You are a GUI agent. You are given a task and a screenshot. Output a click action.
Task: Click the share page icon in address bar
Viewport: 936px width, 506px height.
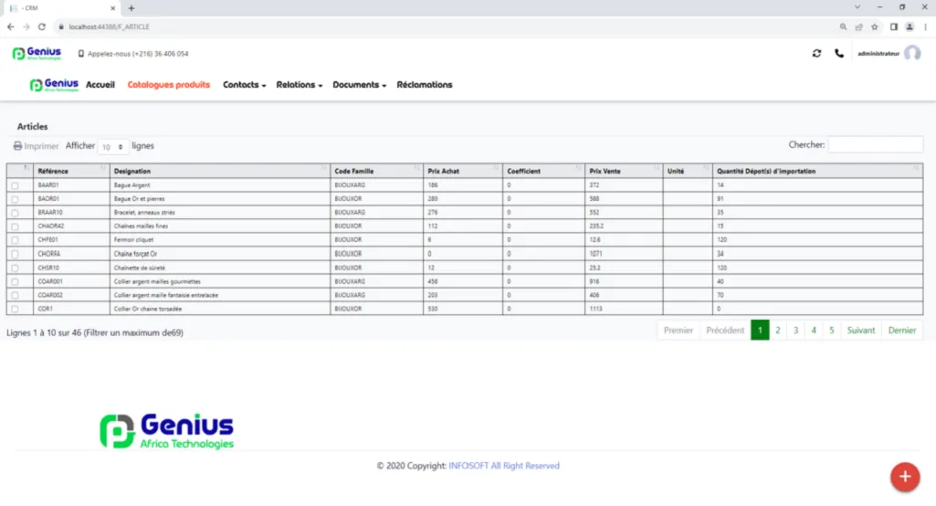pos(859,26)
